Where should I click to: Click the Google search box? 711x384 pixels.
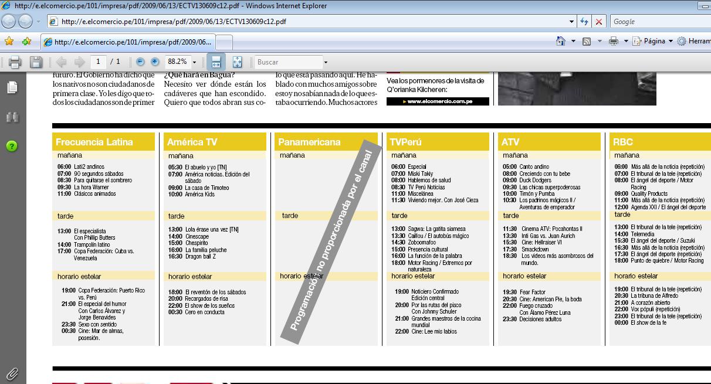[x=660, y=22]
